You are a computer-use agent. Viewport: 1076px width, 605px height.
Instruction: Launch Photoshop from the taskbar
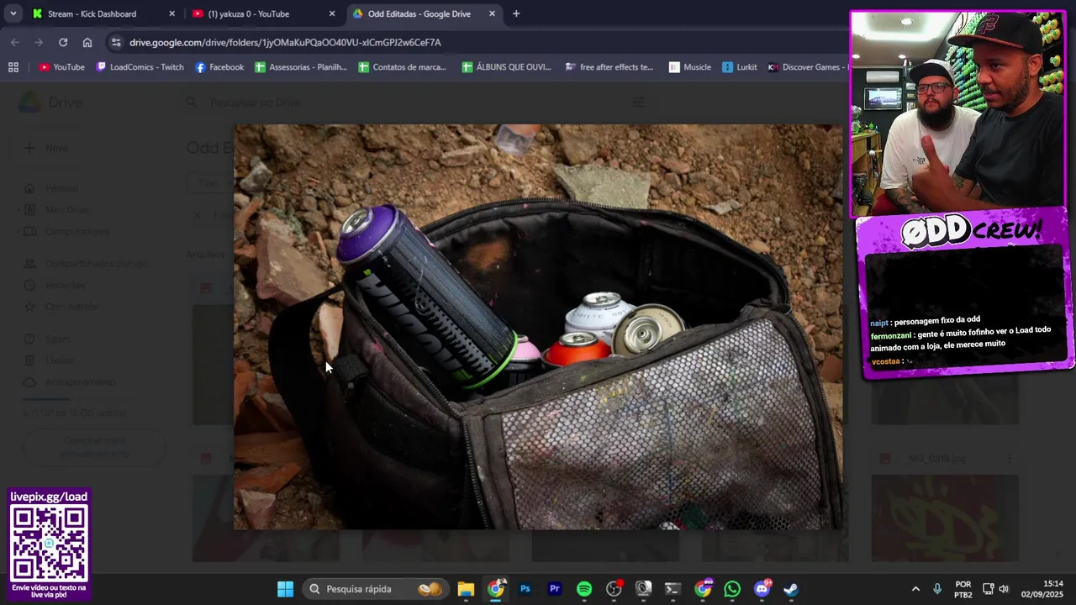525,589
